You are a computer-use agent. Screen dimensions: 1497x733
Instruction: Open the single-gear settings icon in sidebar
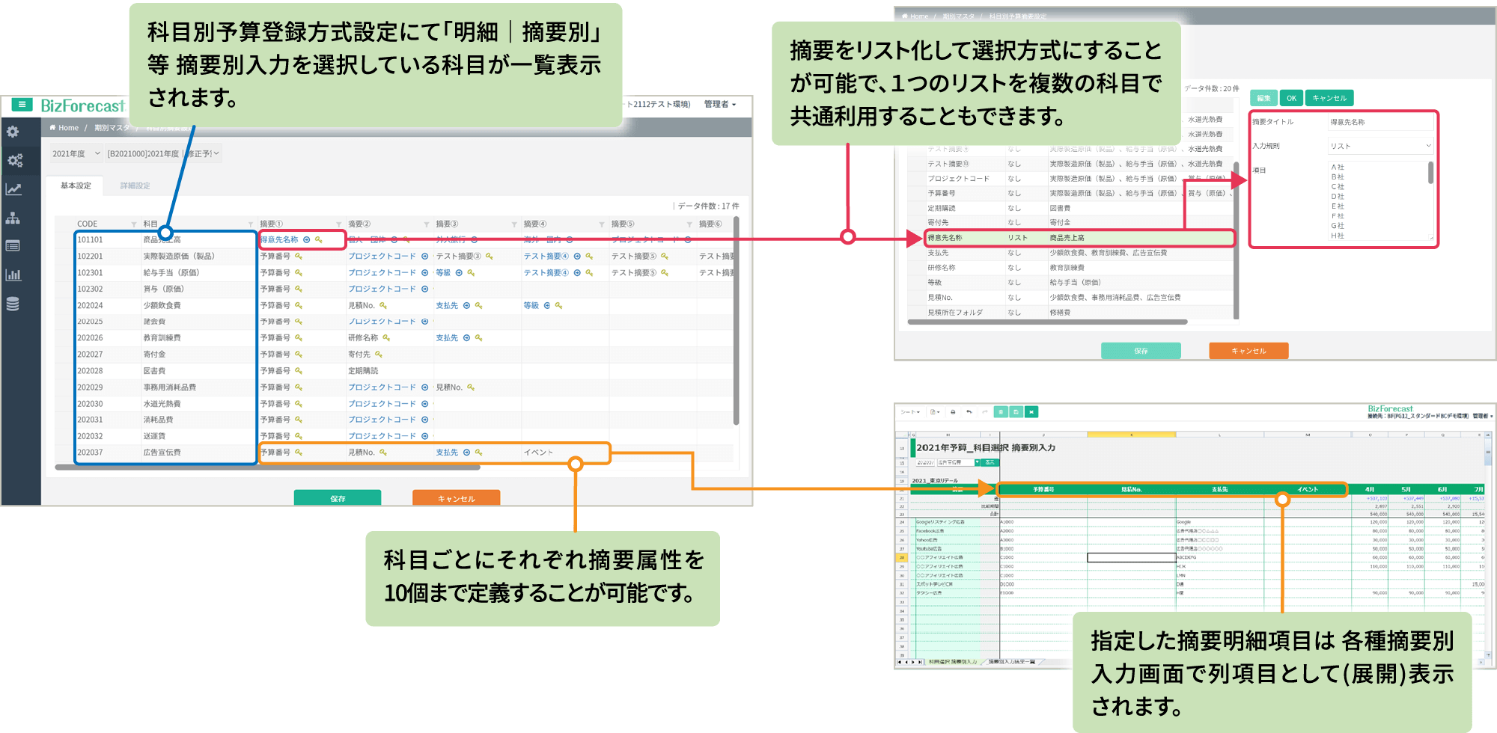pos(13,132)
